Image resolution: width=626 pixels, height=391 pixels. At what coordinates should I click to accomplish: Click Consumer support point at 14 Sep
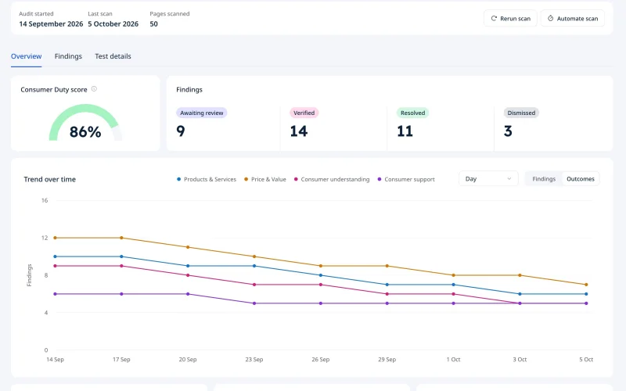tap(55, 294)
